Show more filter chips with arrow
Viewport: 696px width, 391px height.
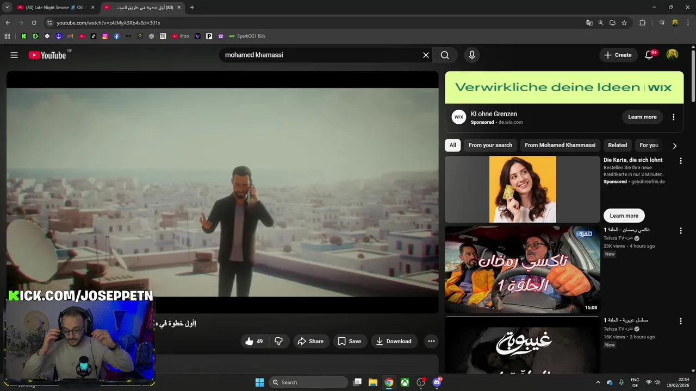coord(675,146)
